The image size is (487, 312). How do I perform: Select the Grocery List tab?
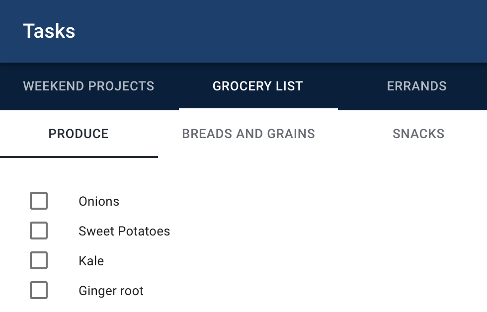(x=258, y=86)
